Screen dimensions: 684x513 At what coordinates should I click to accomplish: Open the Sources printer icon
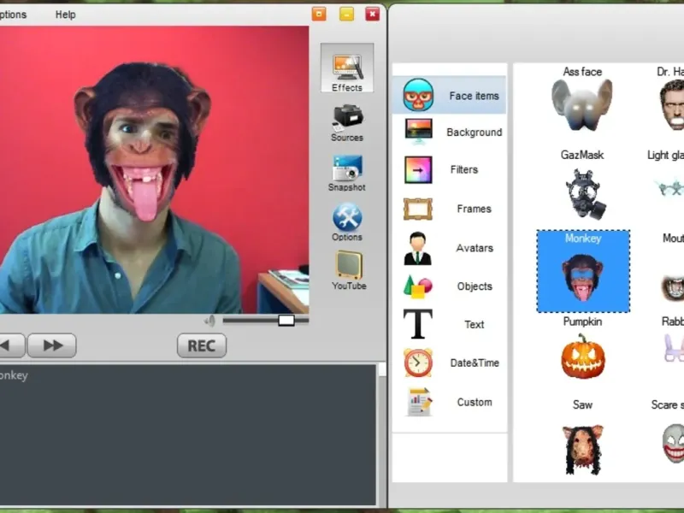tap(347, 118)
